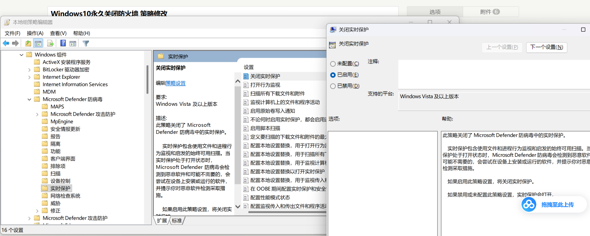Open the 帮助(H) menu
This screenshot has width=590, height=236.
[81, 33]
